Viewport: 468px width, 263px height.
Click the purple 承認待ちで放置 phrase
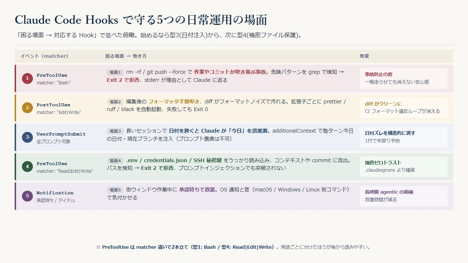click(197, 190)
